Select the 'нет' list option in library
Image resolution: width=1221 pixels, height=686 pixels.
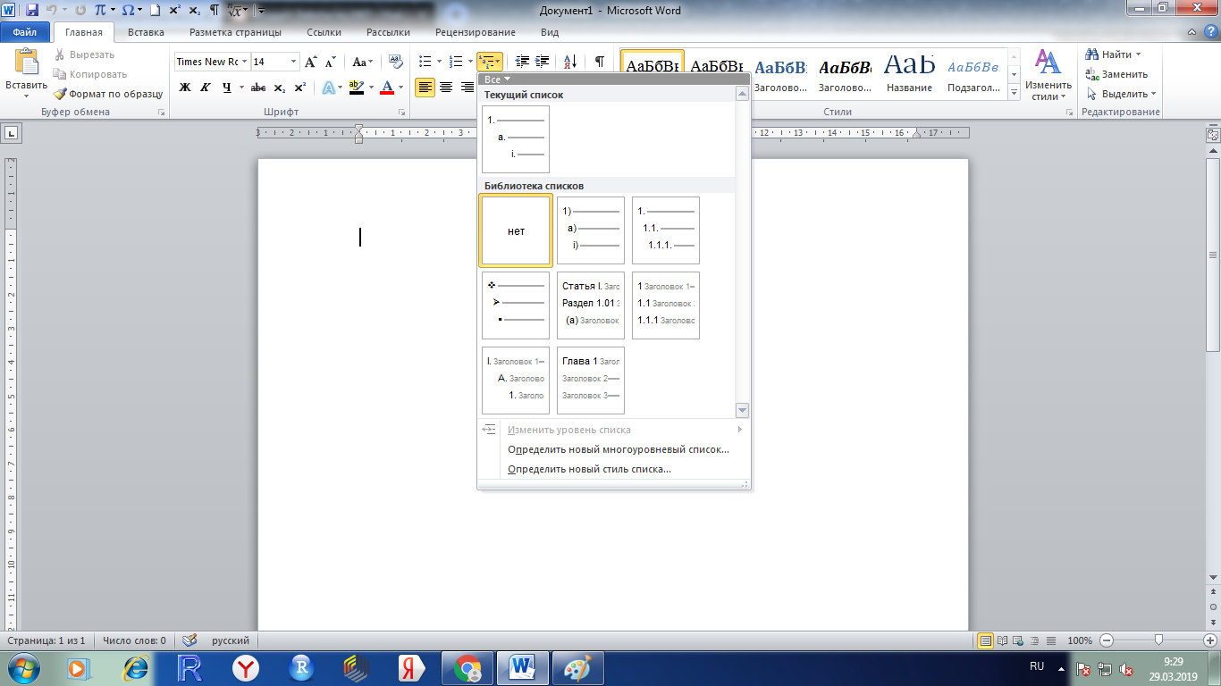pos(516,231)
